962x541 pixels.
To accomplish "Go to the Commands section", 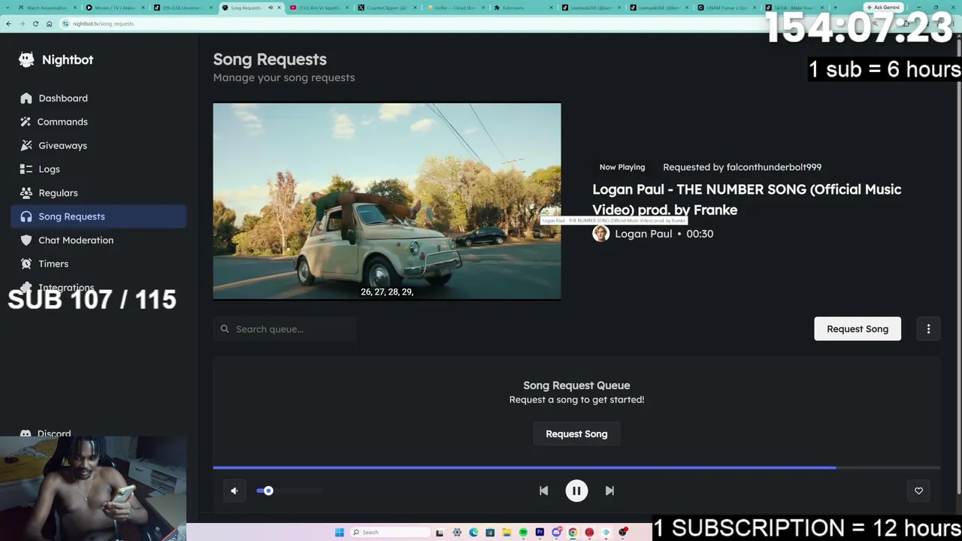I will coord(98,122).
